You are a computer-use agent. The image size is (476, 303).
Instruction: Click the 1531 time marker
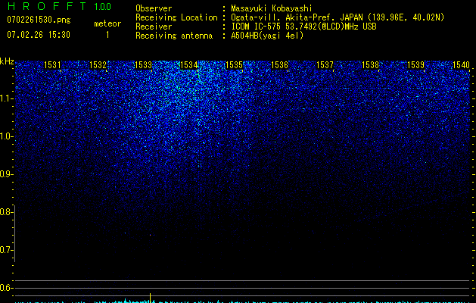[52, 65]
